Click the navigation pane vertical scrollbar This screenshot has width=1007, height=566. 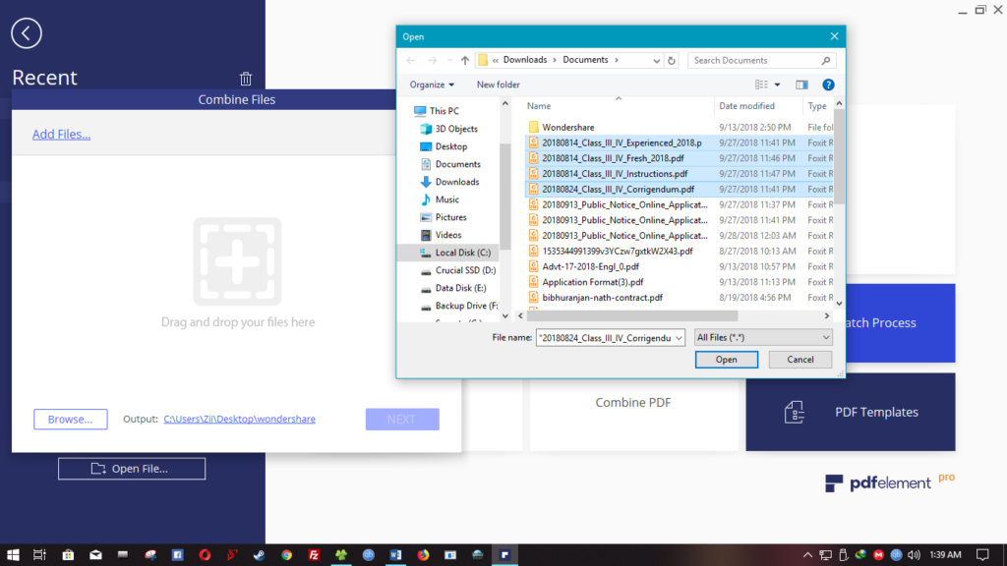(505, 198)
